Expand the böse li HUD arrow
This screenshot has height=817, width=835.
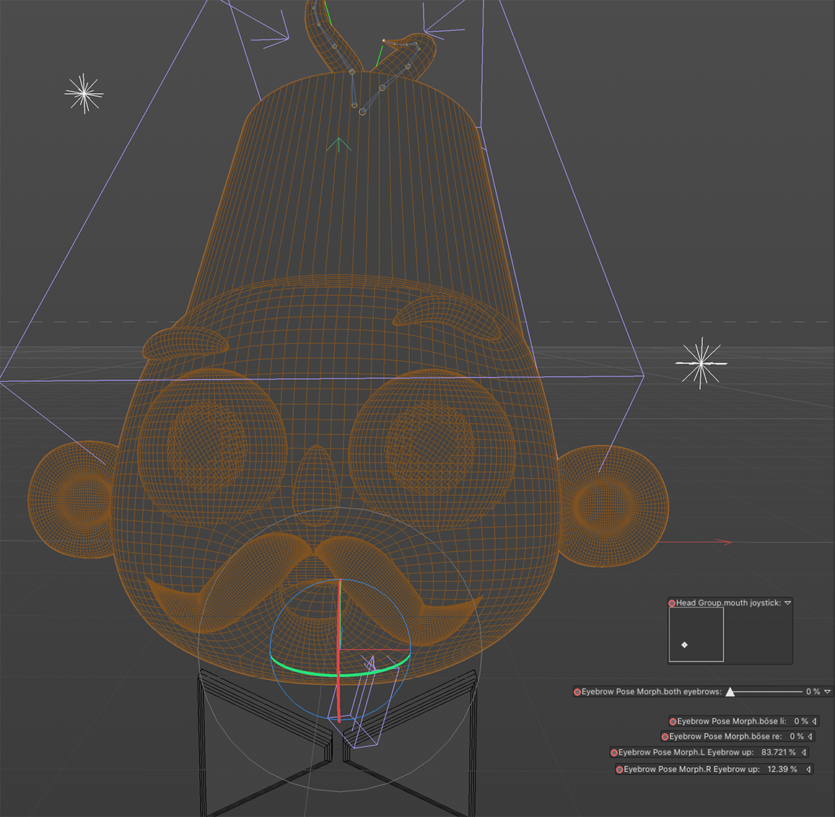(x=814, y=721)
